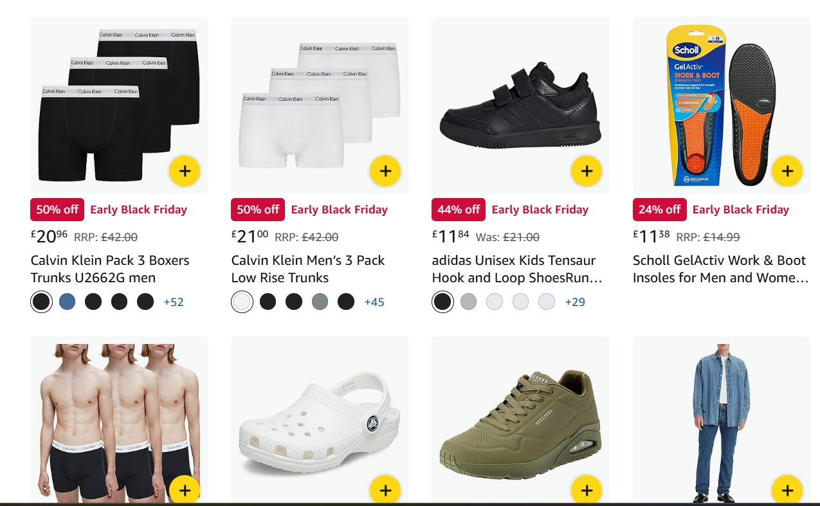Screen dimensions: 820x506
Task: Tap the plus icon on adidas Tensaur kids shoes
Action: pos(586,171)
